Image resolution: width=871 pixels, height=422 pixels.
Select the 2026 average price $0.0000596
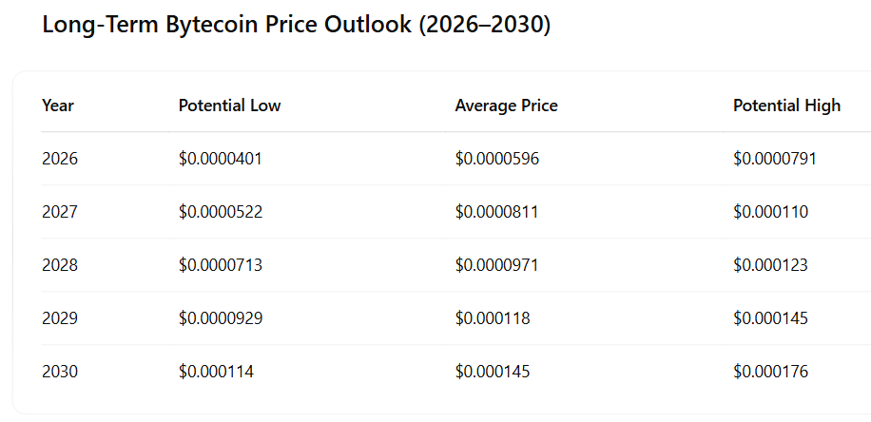point(497,159)
